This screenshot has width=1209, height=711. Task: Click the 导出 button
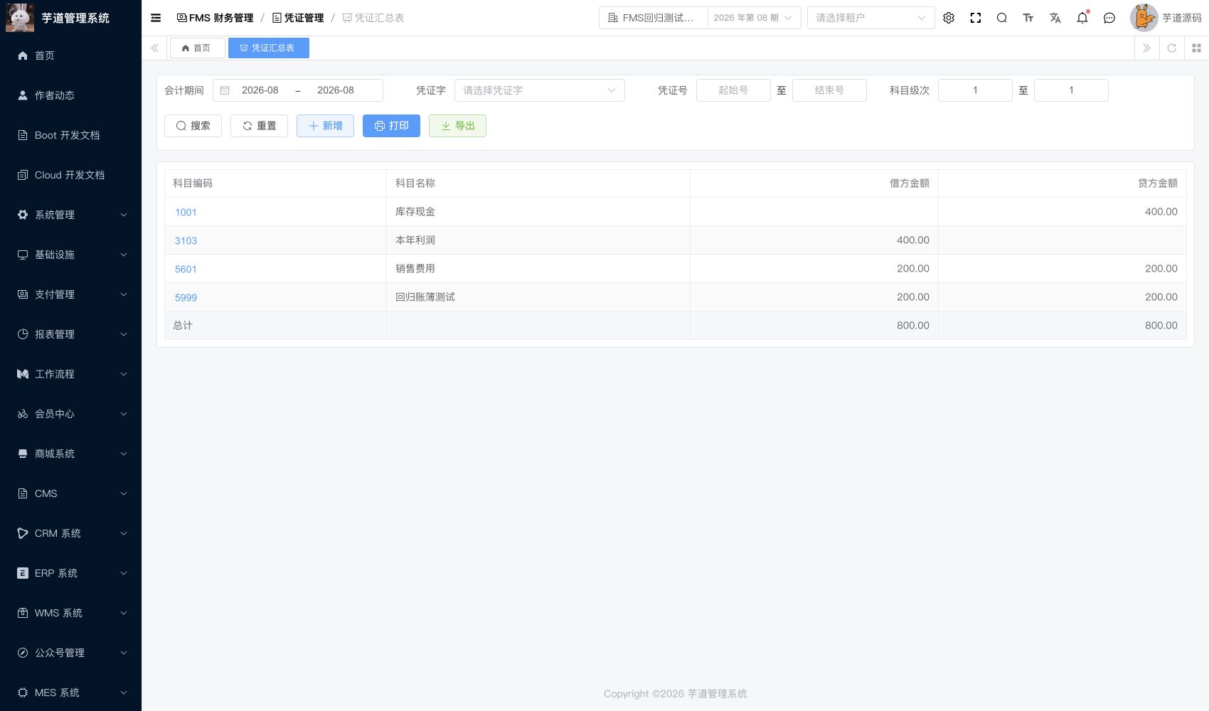point(457,126)
